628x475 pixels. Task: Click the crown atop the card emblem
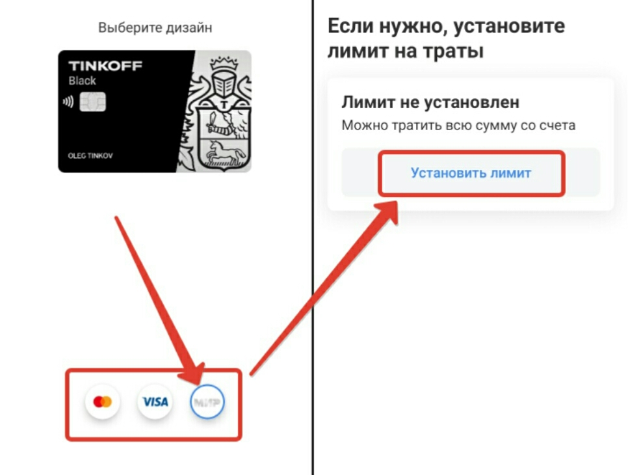224,62
